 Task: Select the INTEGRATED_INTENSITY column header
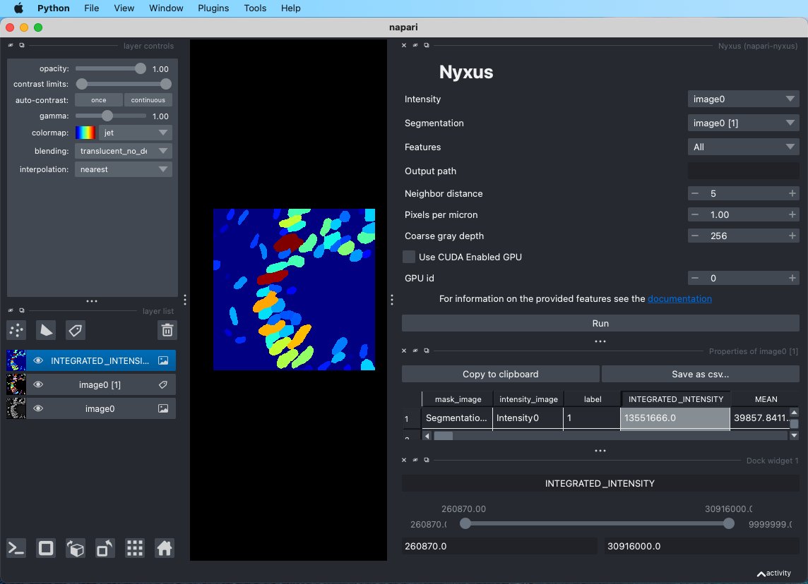tap(675, 399)
